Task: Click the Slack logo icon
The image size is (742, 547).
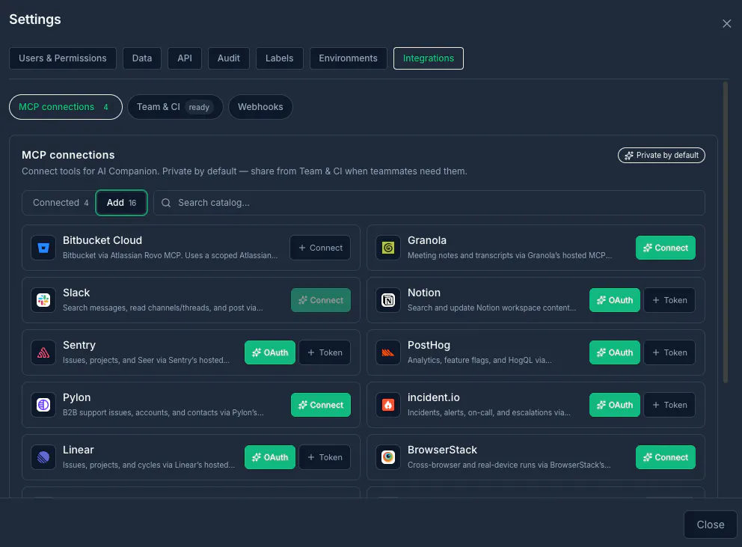Action: pyautogui.click(x=43, y=300)
